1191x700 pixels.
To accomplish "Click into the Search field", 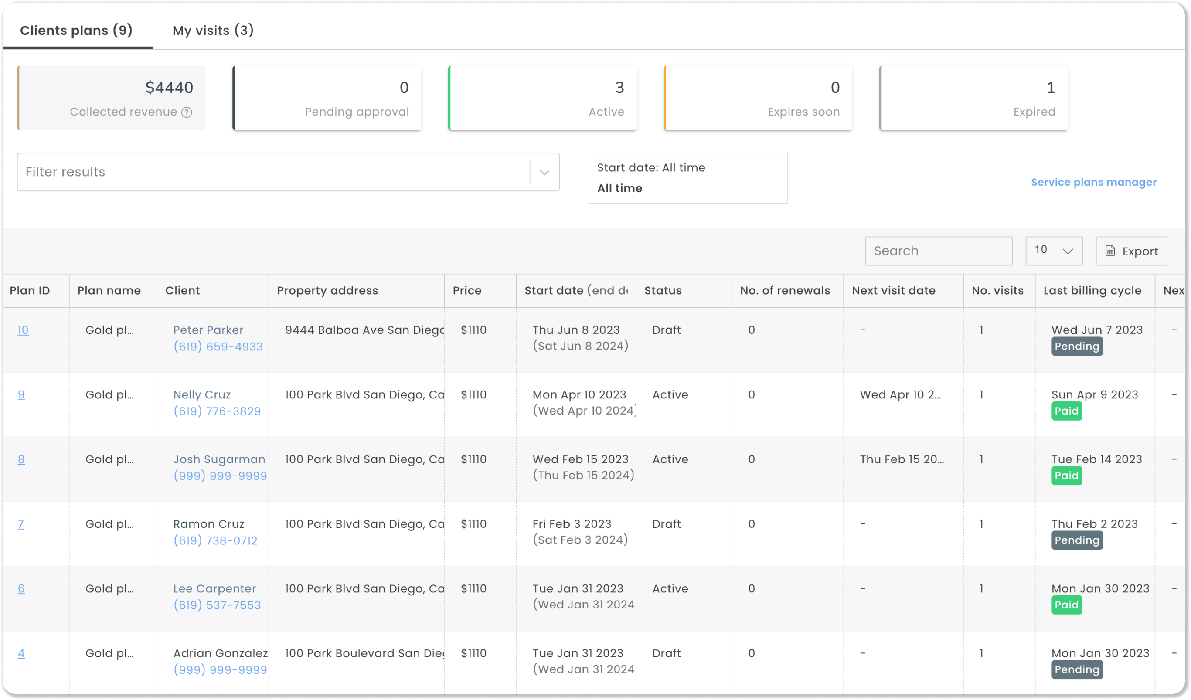I will 939,251.
